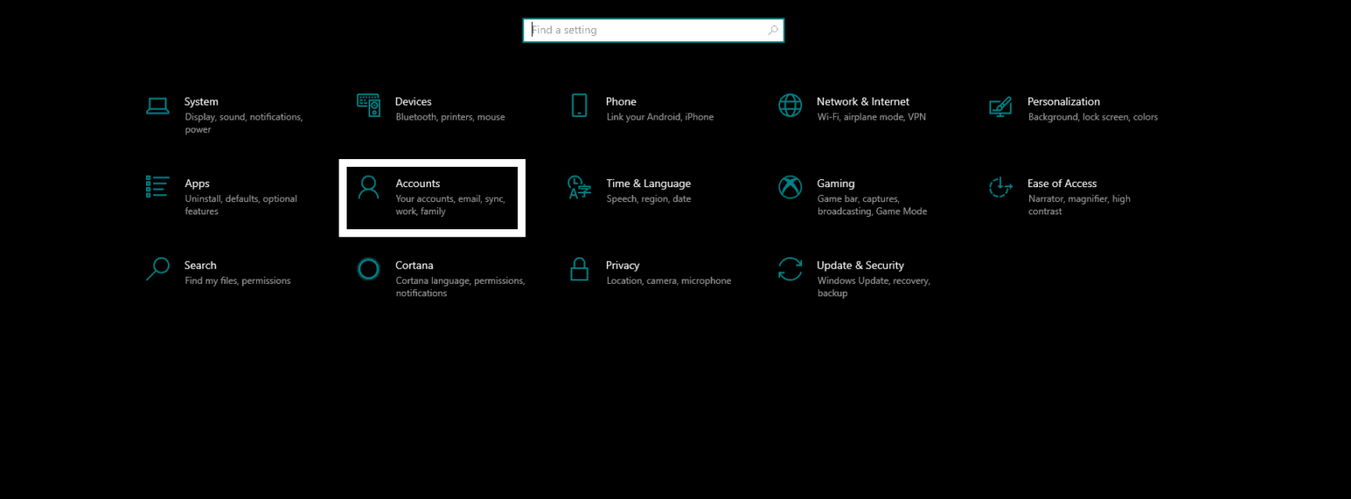Focus the 'Find a setting' search field
This screenshot has width=1351, height=499.
click(646, 30)
